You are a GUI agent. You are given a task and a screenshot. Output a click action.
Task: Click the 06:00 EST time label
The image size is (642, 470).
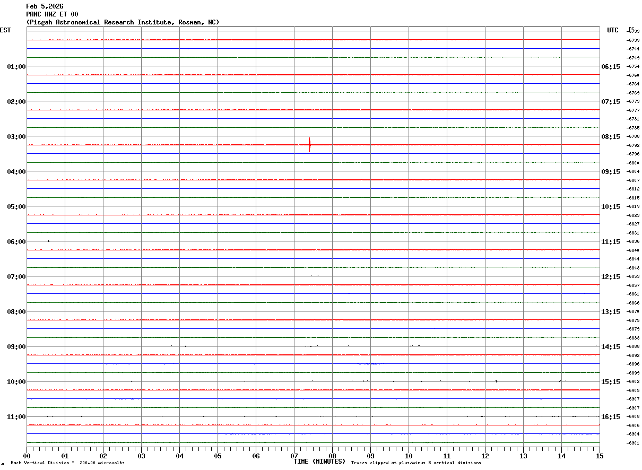coord(16,242)
